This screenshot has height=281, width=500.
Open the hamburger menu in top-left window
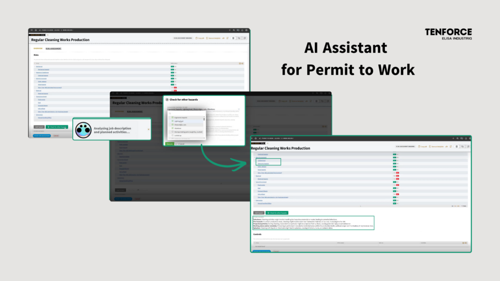pos(32,30)
